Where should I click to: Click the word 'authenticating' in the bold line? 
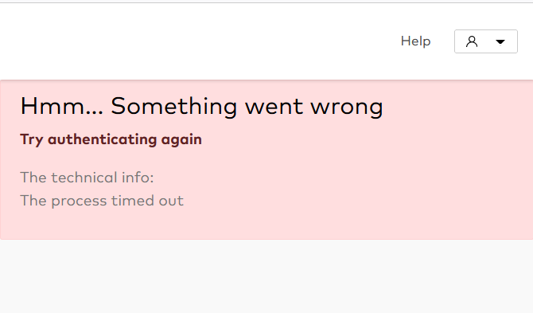[103, 139]
